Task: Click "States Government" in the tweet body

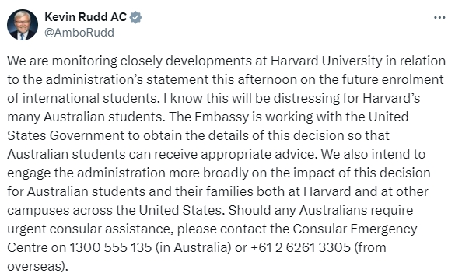Action: (65, 135)
